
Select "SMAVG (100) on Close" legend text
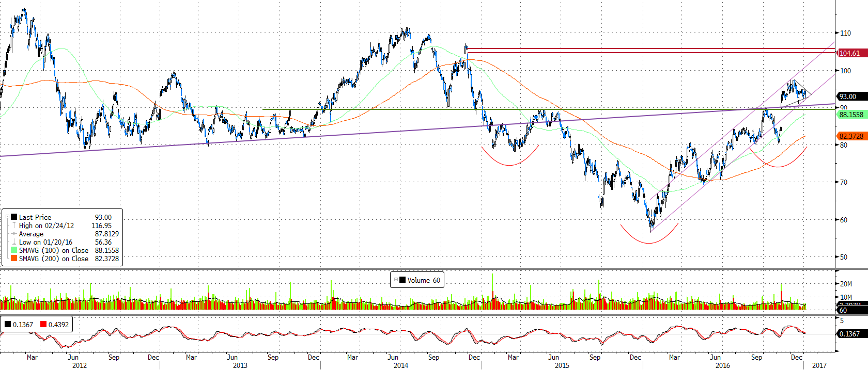click(54, 250)
